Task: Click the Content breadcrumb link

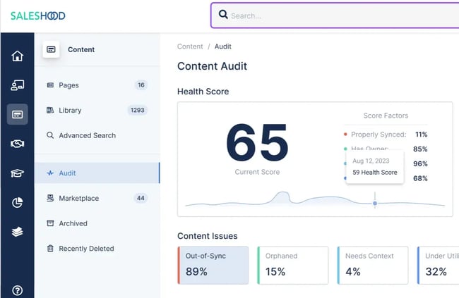Action: 190,46
